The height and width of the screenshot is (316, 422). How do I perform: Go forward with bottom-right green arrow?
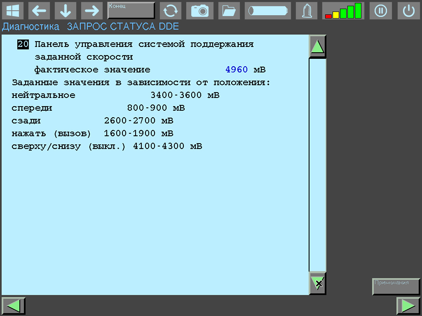pos(408,306)
